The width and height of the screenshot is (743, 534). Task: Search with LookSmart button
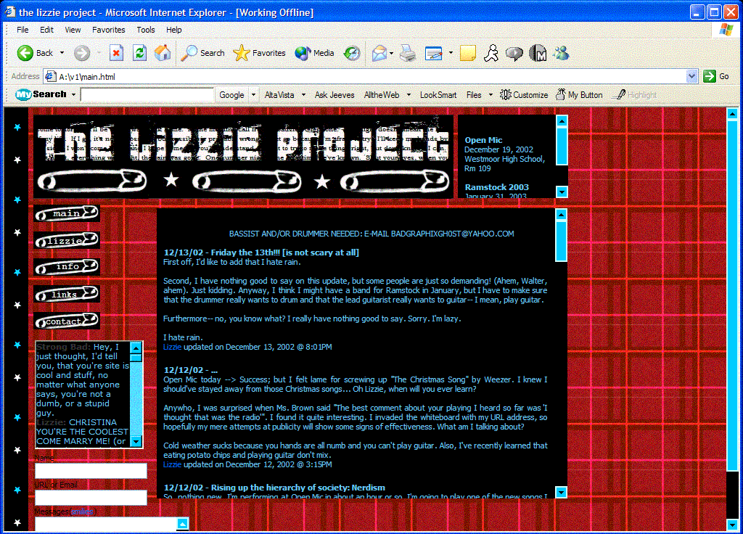[438, 95]
